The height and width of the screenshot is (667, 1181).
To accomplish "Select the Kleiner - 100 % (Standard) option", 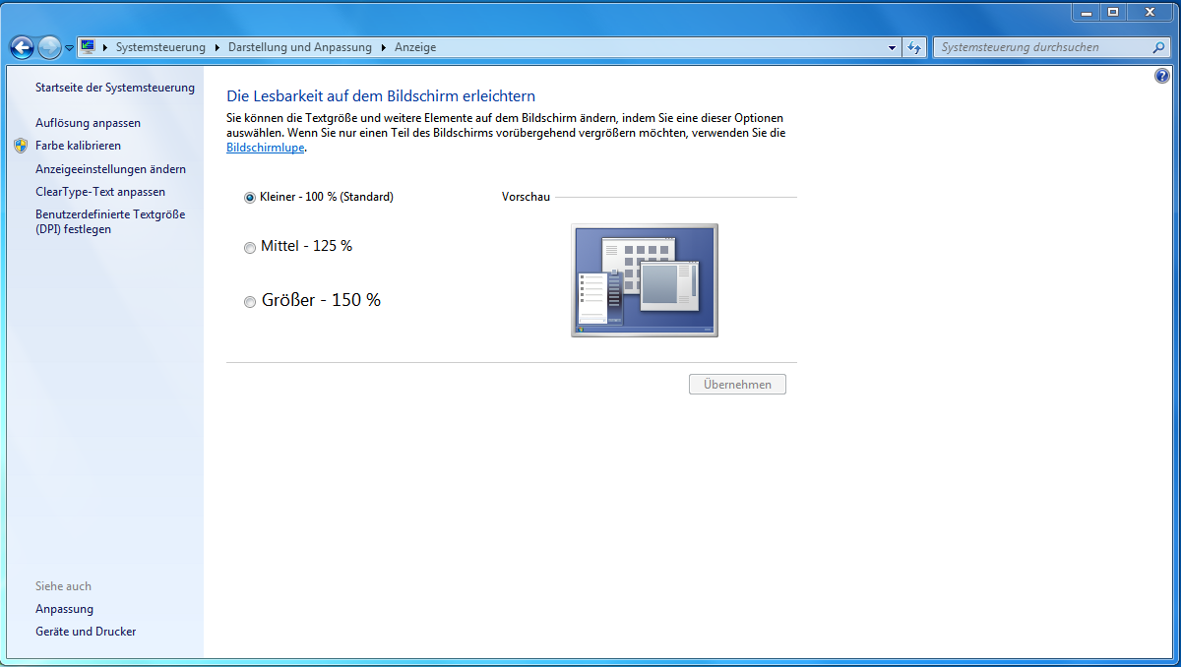I will 250,198.
